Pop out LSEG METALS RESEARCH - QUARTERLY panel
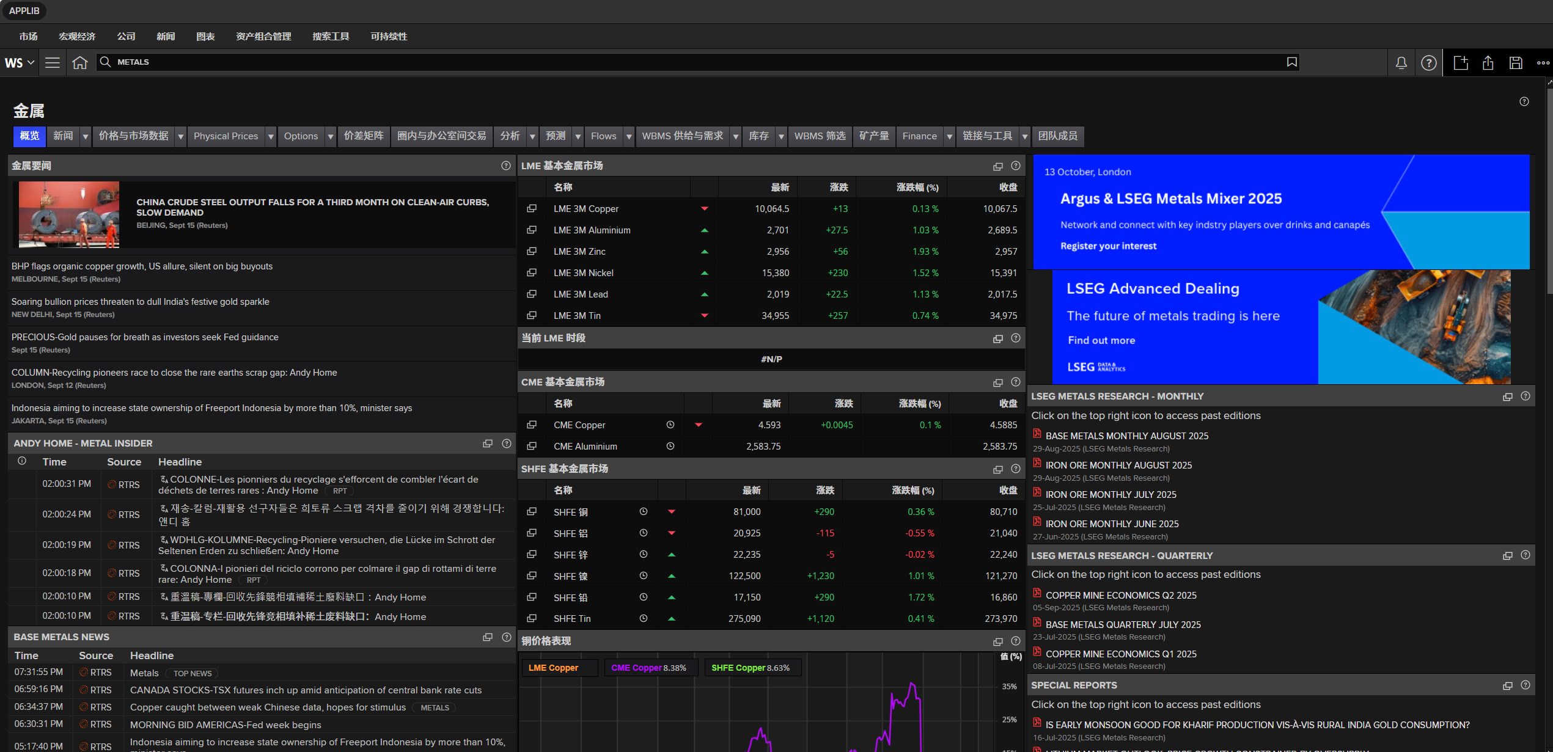This screenshot has width=1553, height=752. (1507, 556)
